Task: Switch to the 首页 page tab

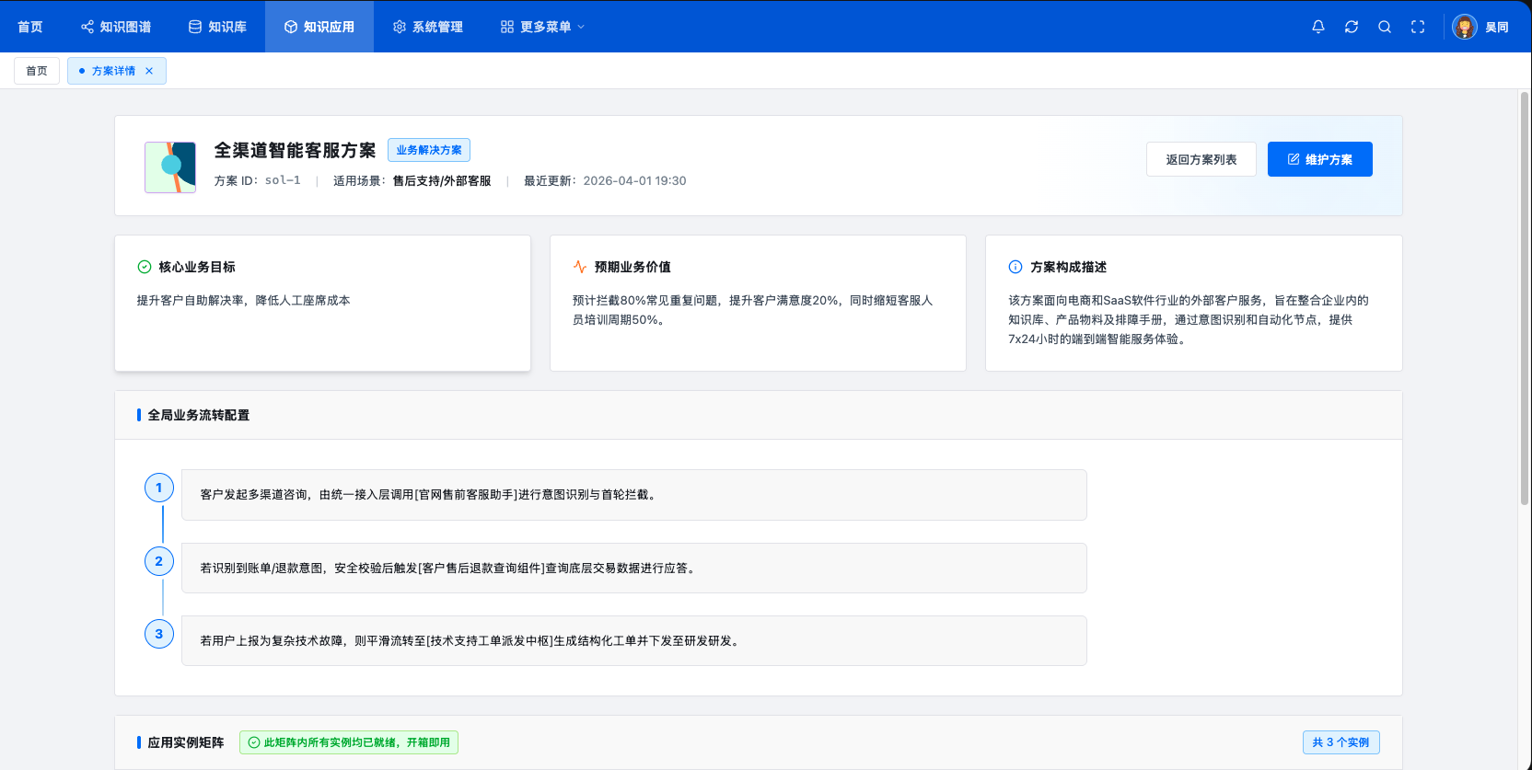Action: click(x=37, y=71)
